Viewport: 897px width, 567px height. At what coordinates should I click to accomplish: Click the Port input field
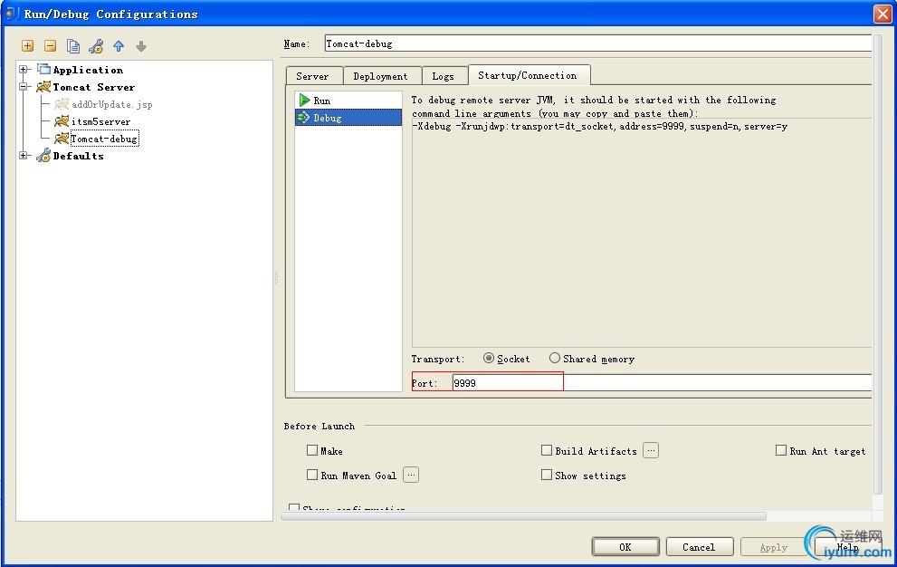[x=662, y=382]
